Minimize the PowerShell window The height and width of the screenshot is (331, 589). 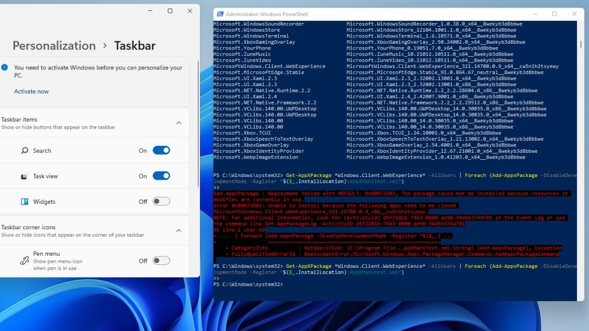coord(535,14)
